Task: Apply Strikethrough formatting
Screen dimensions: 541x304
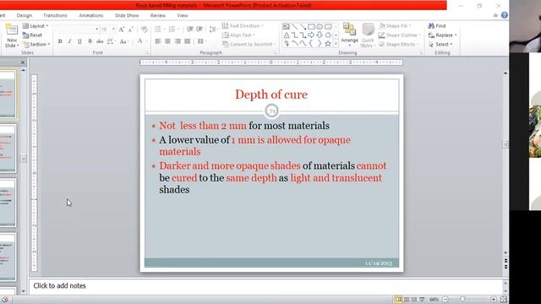Action: [x=100, y=41]
